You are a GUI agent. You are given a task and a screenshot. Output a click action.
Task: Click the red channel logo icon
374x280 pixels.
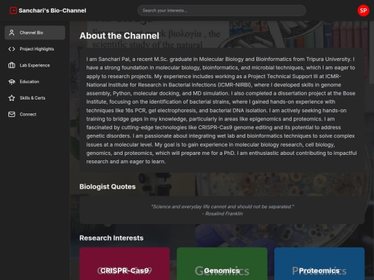click(13, 10)
